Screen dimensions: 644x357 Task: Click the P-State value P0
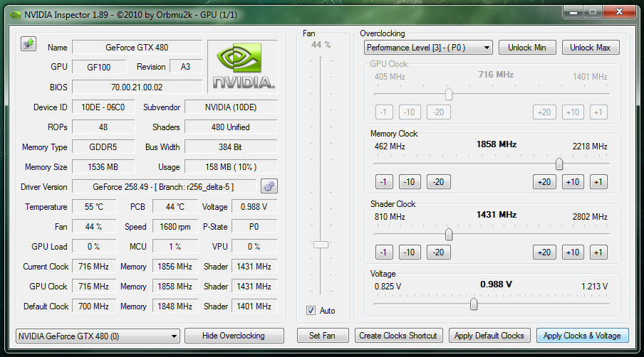click(x=254, y=227)
